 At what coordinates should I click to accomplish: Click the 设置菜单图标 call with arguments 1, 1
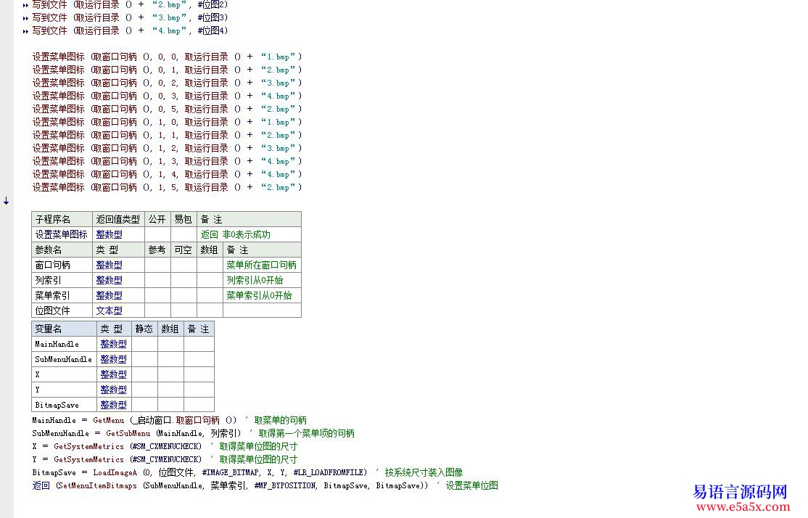click(167, 135)
